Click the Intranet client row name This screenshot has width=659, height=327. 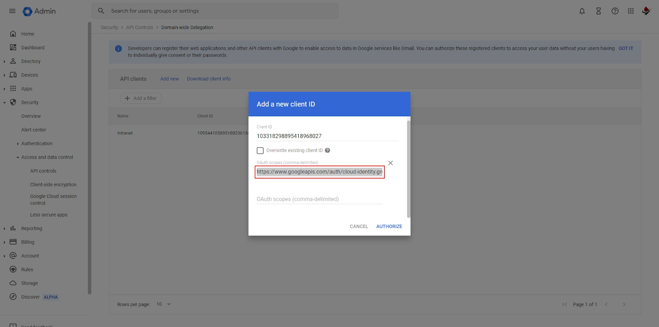pos(125,133)
